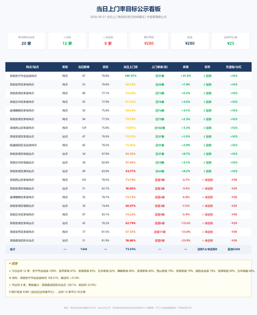This screenshot has height=315, width=257.
Task: Click the 差值 column header
Action: click(186, 67)
